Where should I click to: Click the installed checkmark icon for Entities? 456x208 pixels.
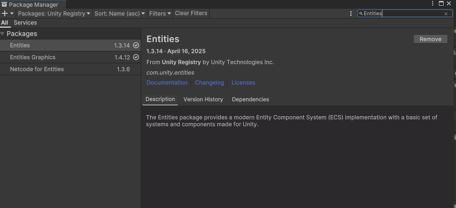(x=136, y=45)
